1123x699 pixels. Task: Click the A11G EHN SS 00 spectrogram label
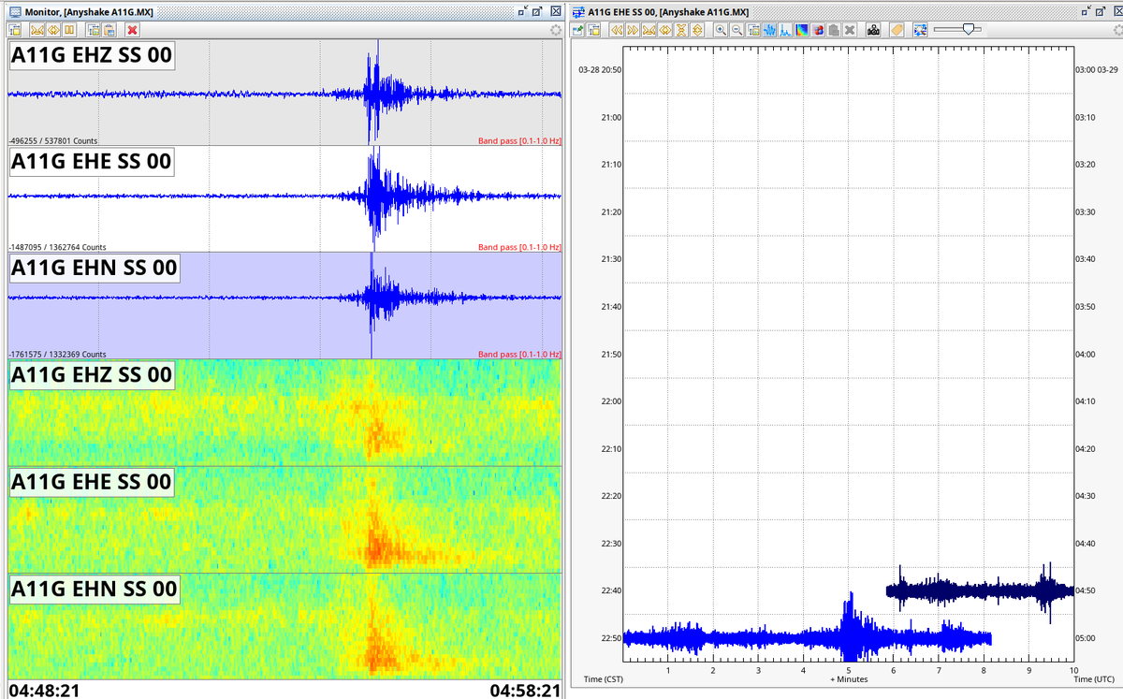click(x=94, y=589)
